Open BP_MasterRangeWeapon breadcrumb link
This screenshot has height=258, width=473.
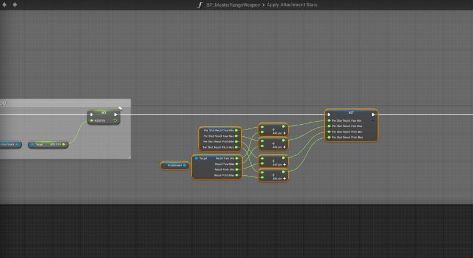(233, 5)
